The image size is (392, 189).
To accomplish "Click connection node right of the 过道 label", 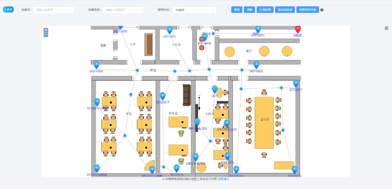I will coord(175,71).
